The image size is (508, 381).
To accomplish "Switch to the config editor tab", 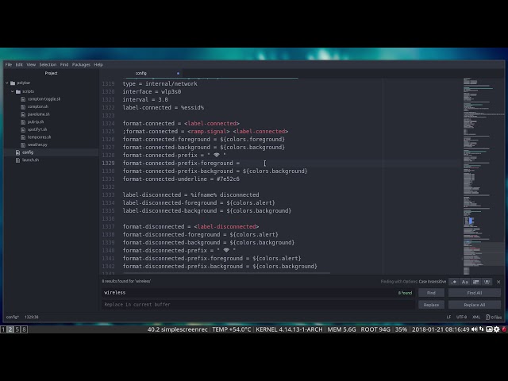I will (x=141, y=73).
